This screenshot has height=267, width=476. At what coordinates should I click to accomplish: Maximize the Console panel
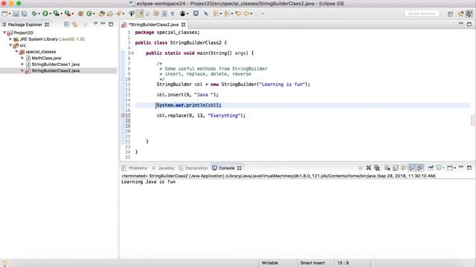469,168
